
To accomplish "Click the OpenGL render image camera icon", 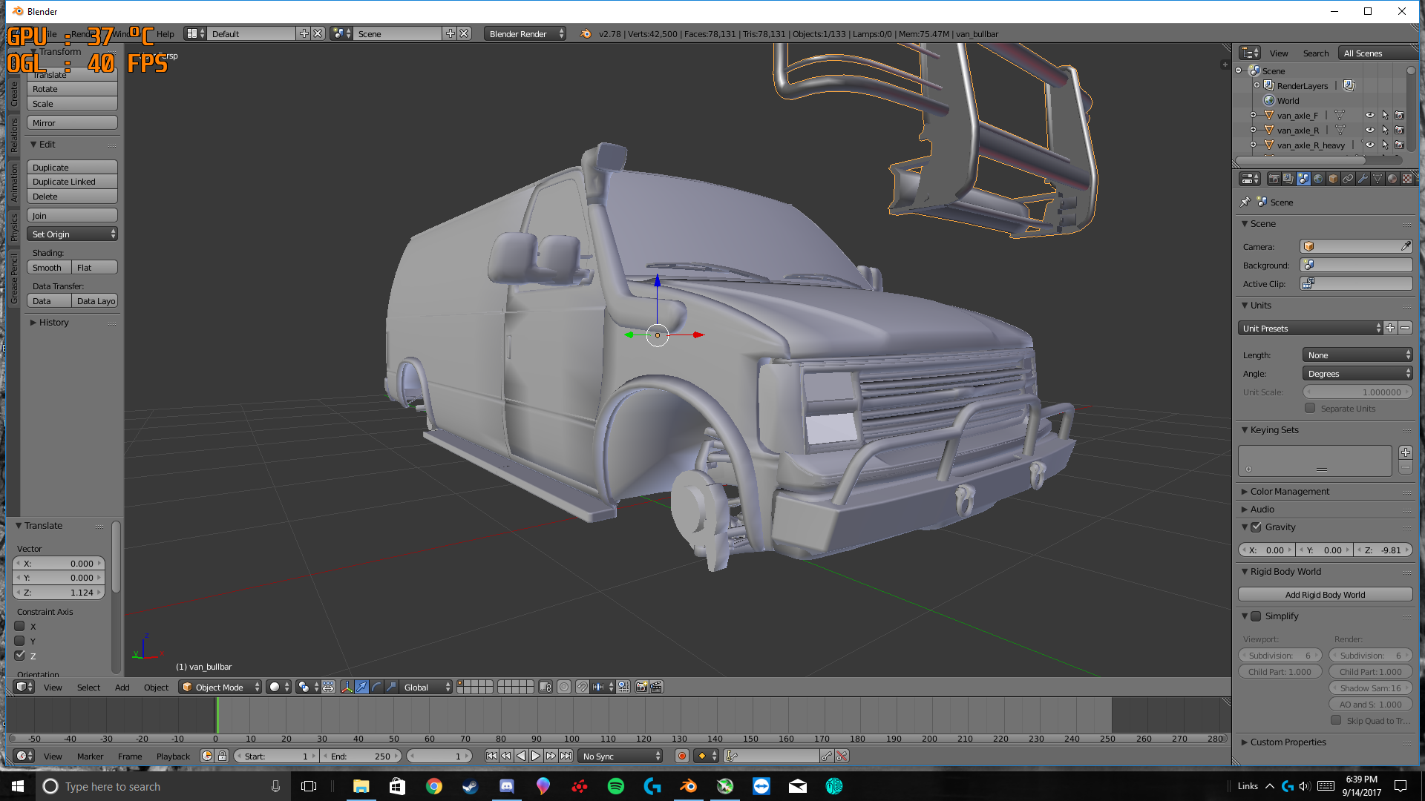I will (x=641, y=687).
